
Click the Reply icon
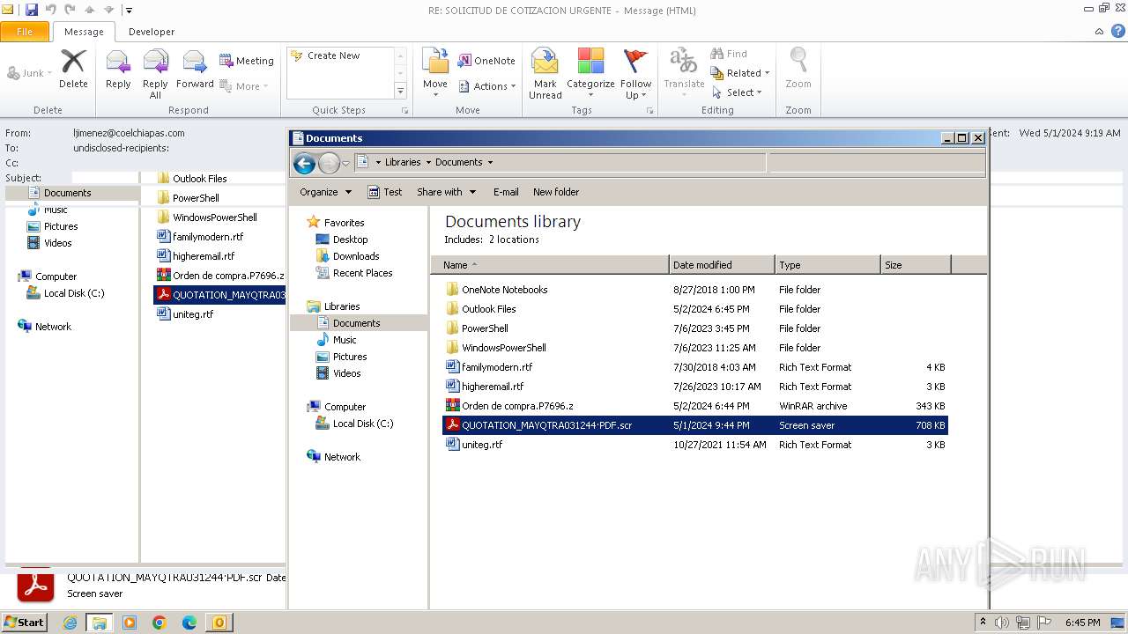[x=118, y=69]
